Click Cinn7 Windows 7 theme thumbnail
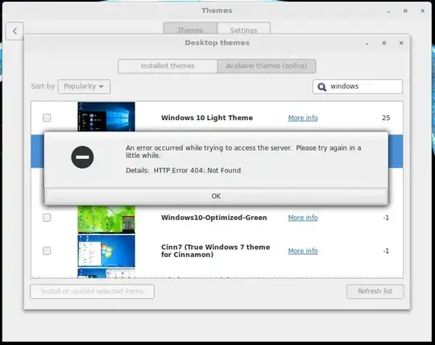The image size is (435, 345). (106, 251)
